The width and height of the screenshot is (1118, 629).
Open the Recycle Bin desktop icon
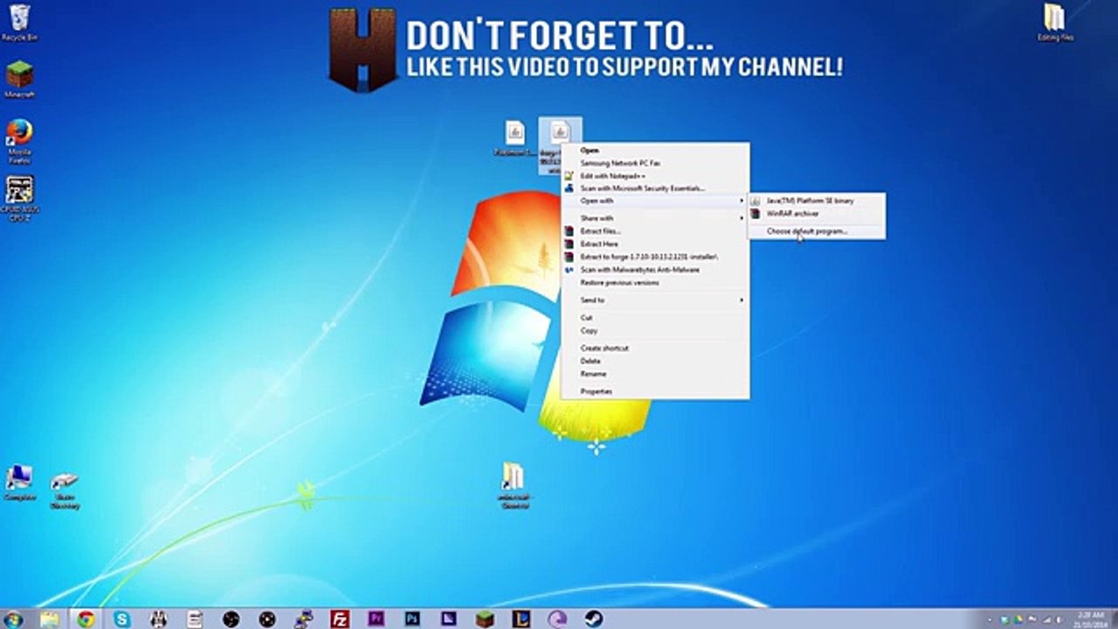pyautogui.click(x=19, y=23)
